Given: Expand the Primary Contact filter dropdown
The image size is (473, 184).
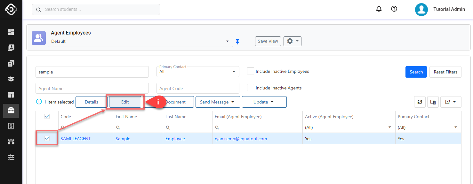Looking at the screenshot, I should tap(198, 72).
